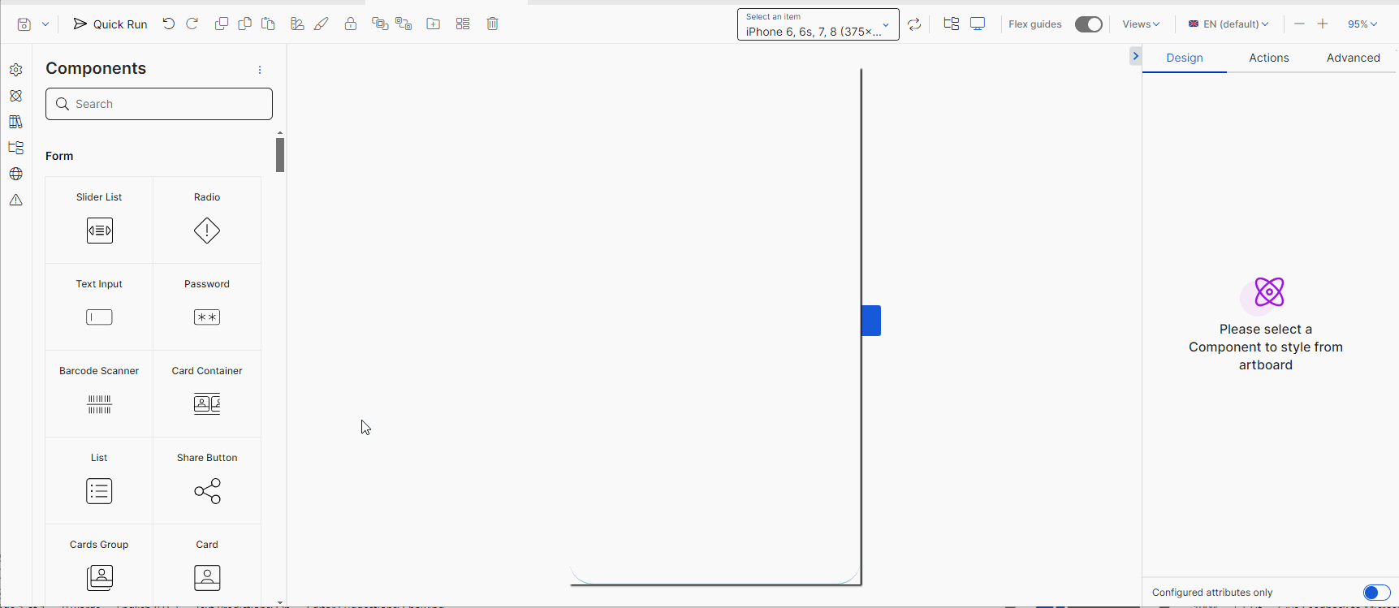Click the save icon in toolbar
Image resolution: width=1399 pixels, height=608 pixels.
(24, 24)
